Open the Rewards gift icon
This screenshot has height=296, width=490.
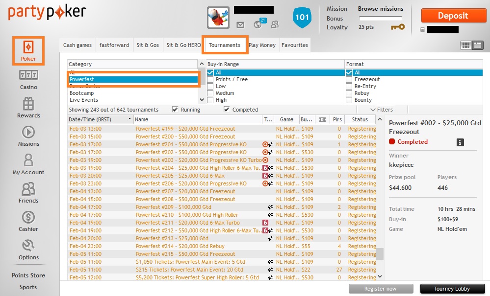[x=28, y=103]
